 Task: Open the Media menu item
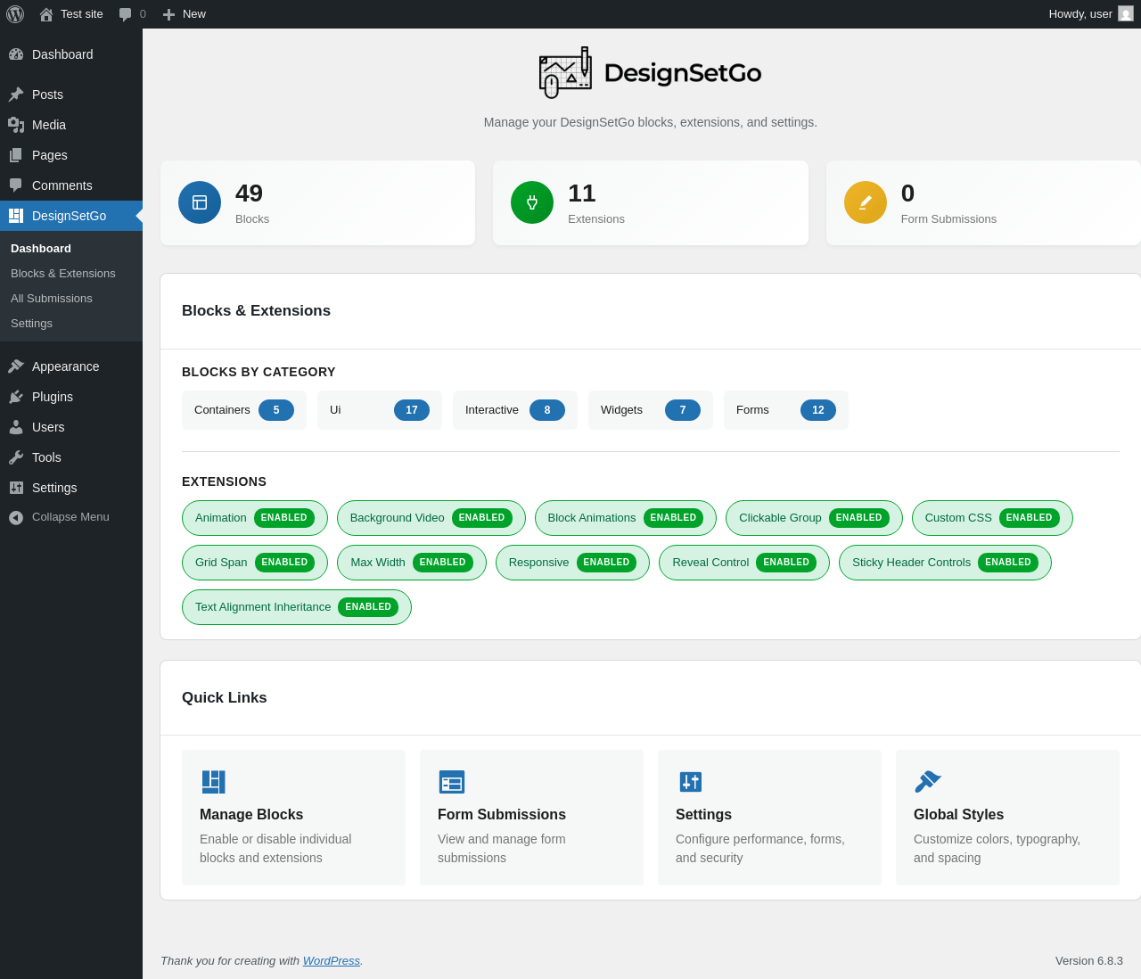click(x=71, y=125)
